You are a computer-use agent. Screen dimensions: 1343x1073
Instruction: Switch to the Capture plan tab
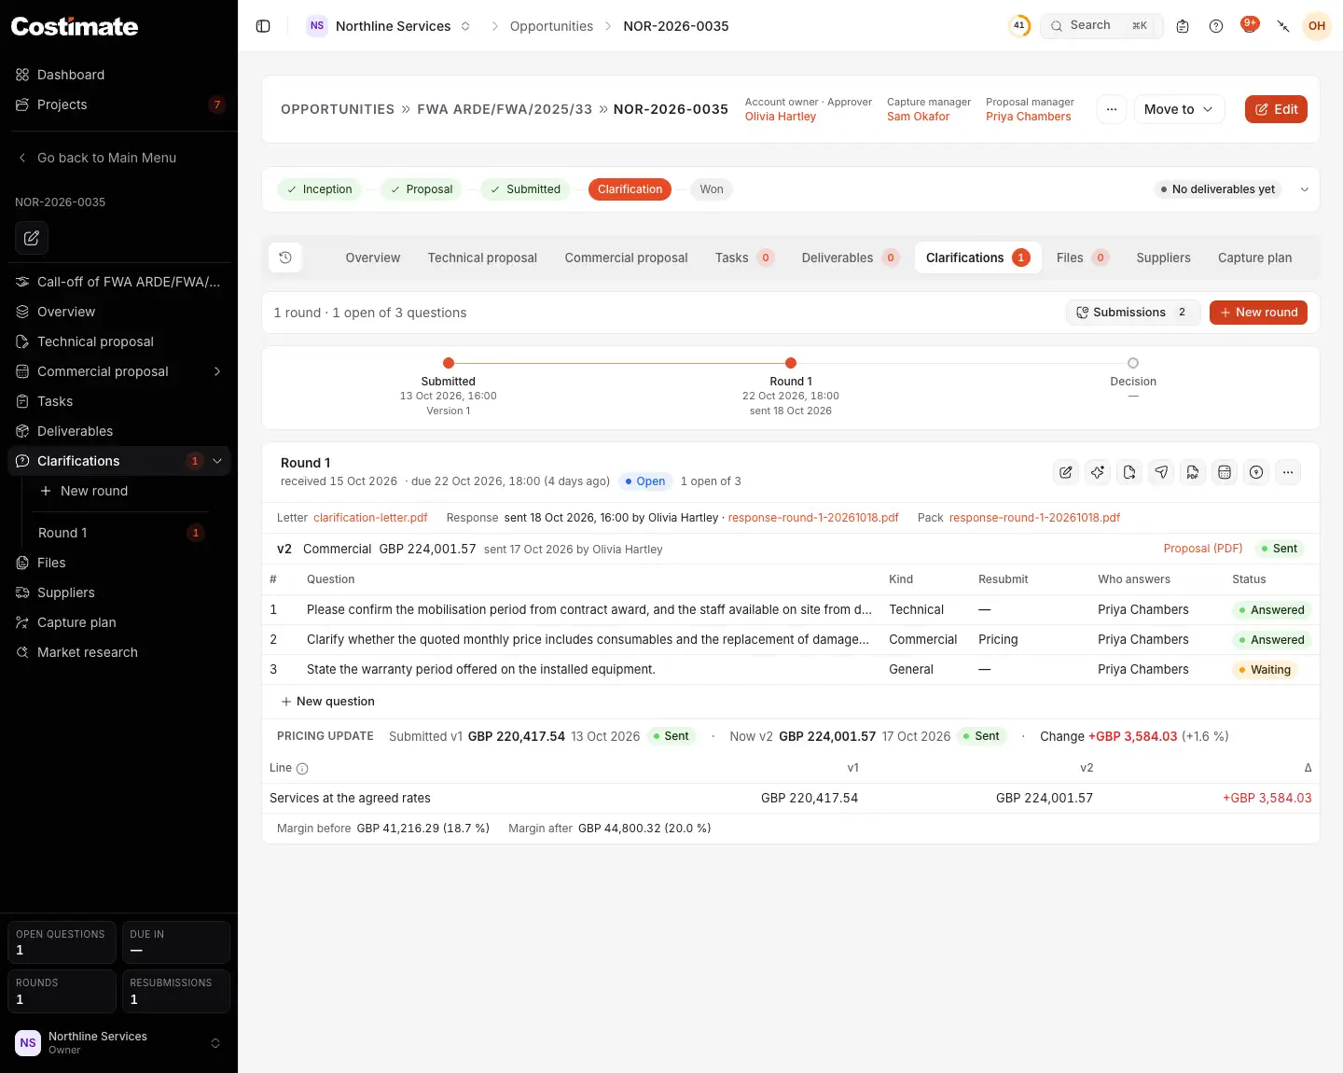(x=1254, y=258)
